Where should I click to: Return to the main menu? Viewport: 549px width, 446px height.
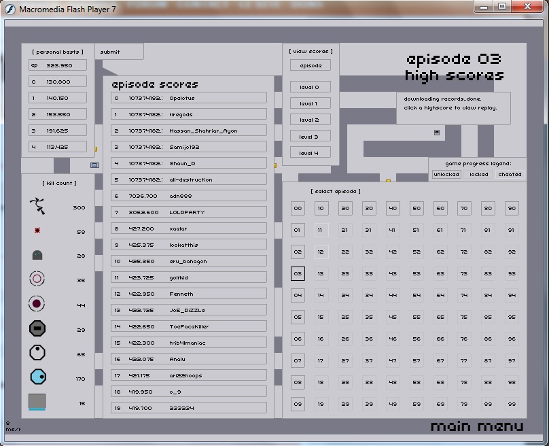(x=477, y=426)
